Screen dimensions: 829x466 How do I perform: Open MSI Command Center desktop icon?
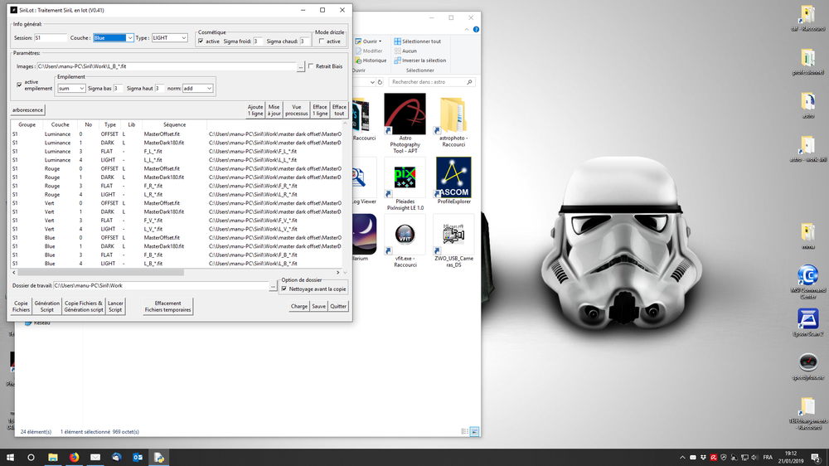[807, 282]
